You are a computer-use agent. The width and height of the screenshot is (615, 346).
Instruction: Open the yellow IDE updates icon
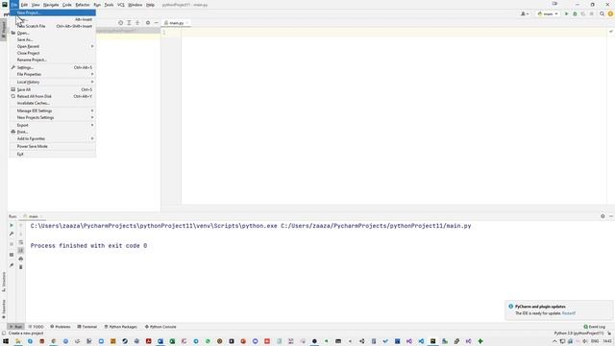(x=610, y=13)
